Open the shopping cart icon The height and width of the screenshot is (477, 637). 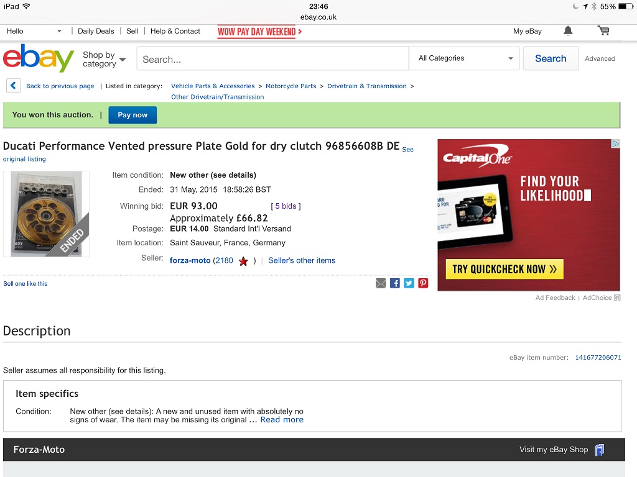click(x=603, y=30)
